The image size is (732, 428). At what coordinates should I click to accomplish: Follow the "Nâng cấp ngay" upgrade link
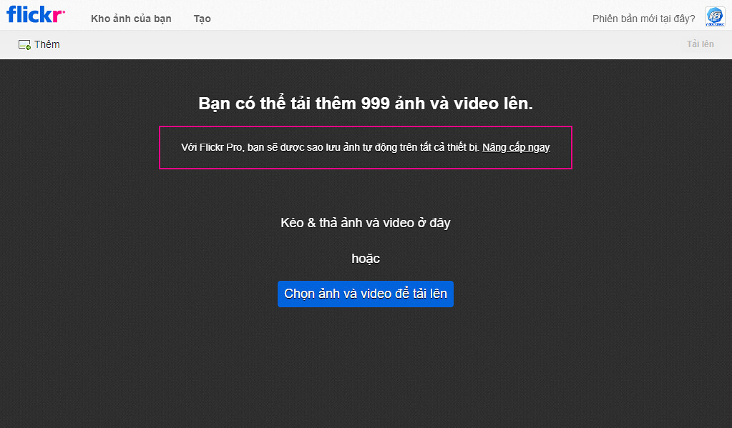[x=516, y=147]
